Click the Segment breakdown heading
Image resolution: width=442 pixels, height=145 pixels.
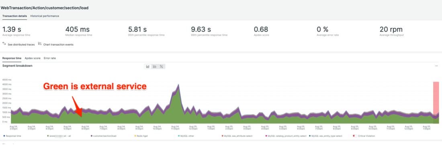(17, 66)
